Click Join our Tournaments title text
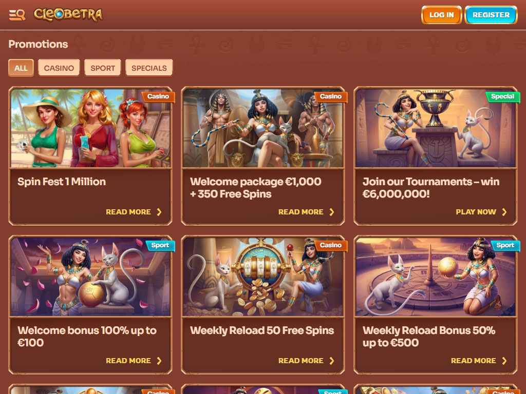526x394 pixels. [431, 188]
